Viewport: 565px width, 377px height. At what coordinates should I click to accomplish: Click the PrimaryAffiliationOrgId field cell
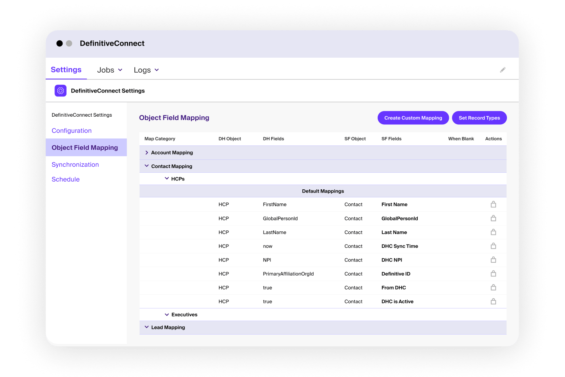tap(288, 274)
